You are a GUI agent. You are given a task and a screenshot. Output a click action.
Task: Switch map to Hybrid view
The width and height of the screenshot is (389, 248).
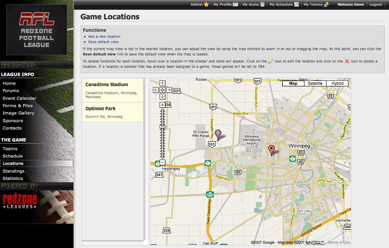337,83
